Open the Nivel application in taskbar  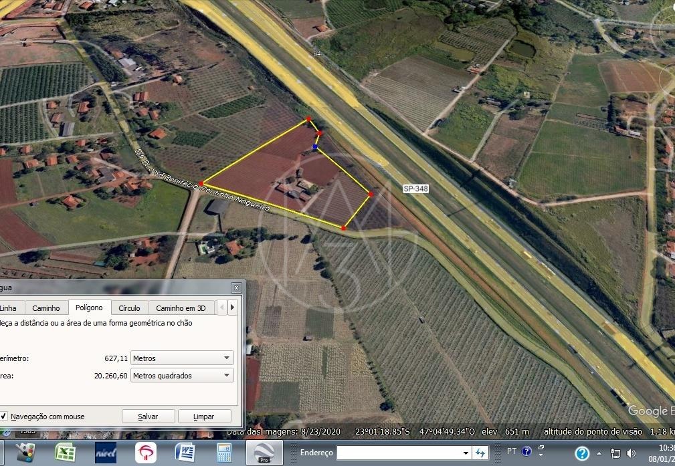106,453
